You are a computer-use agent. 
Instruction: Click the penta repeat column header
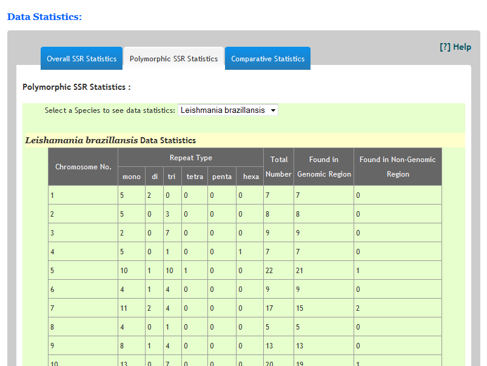221,177
